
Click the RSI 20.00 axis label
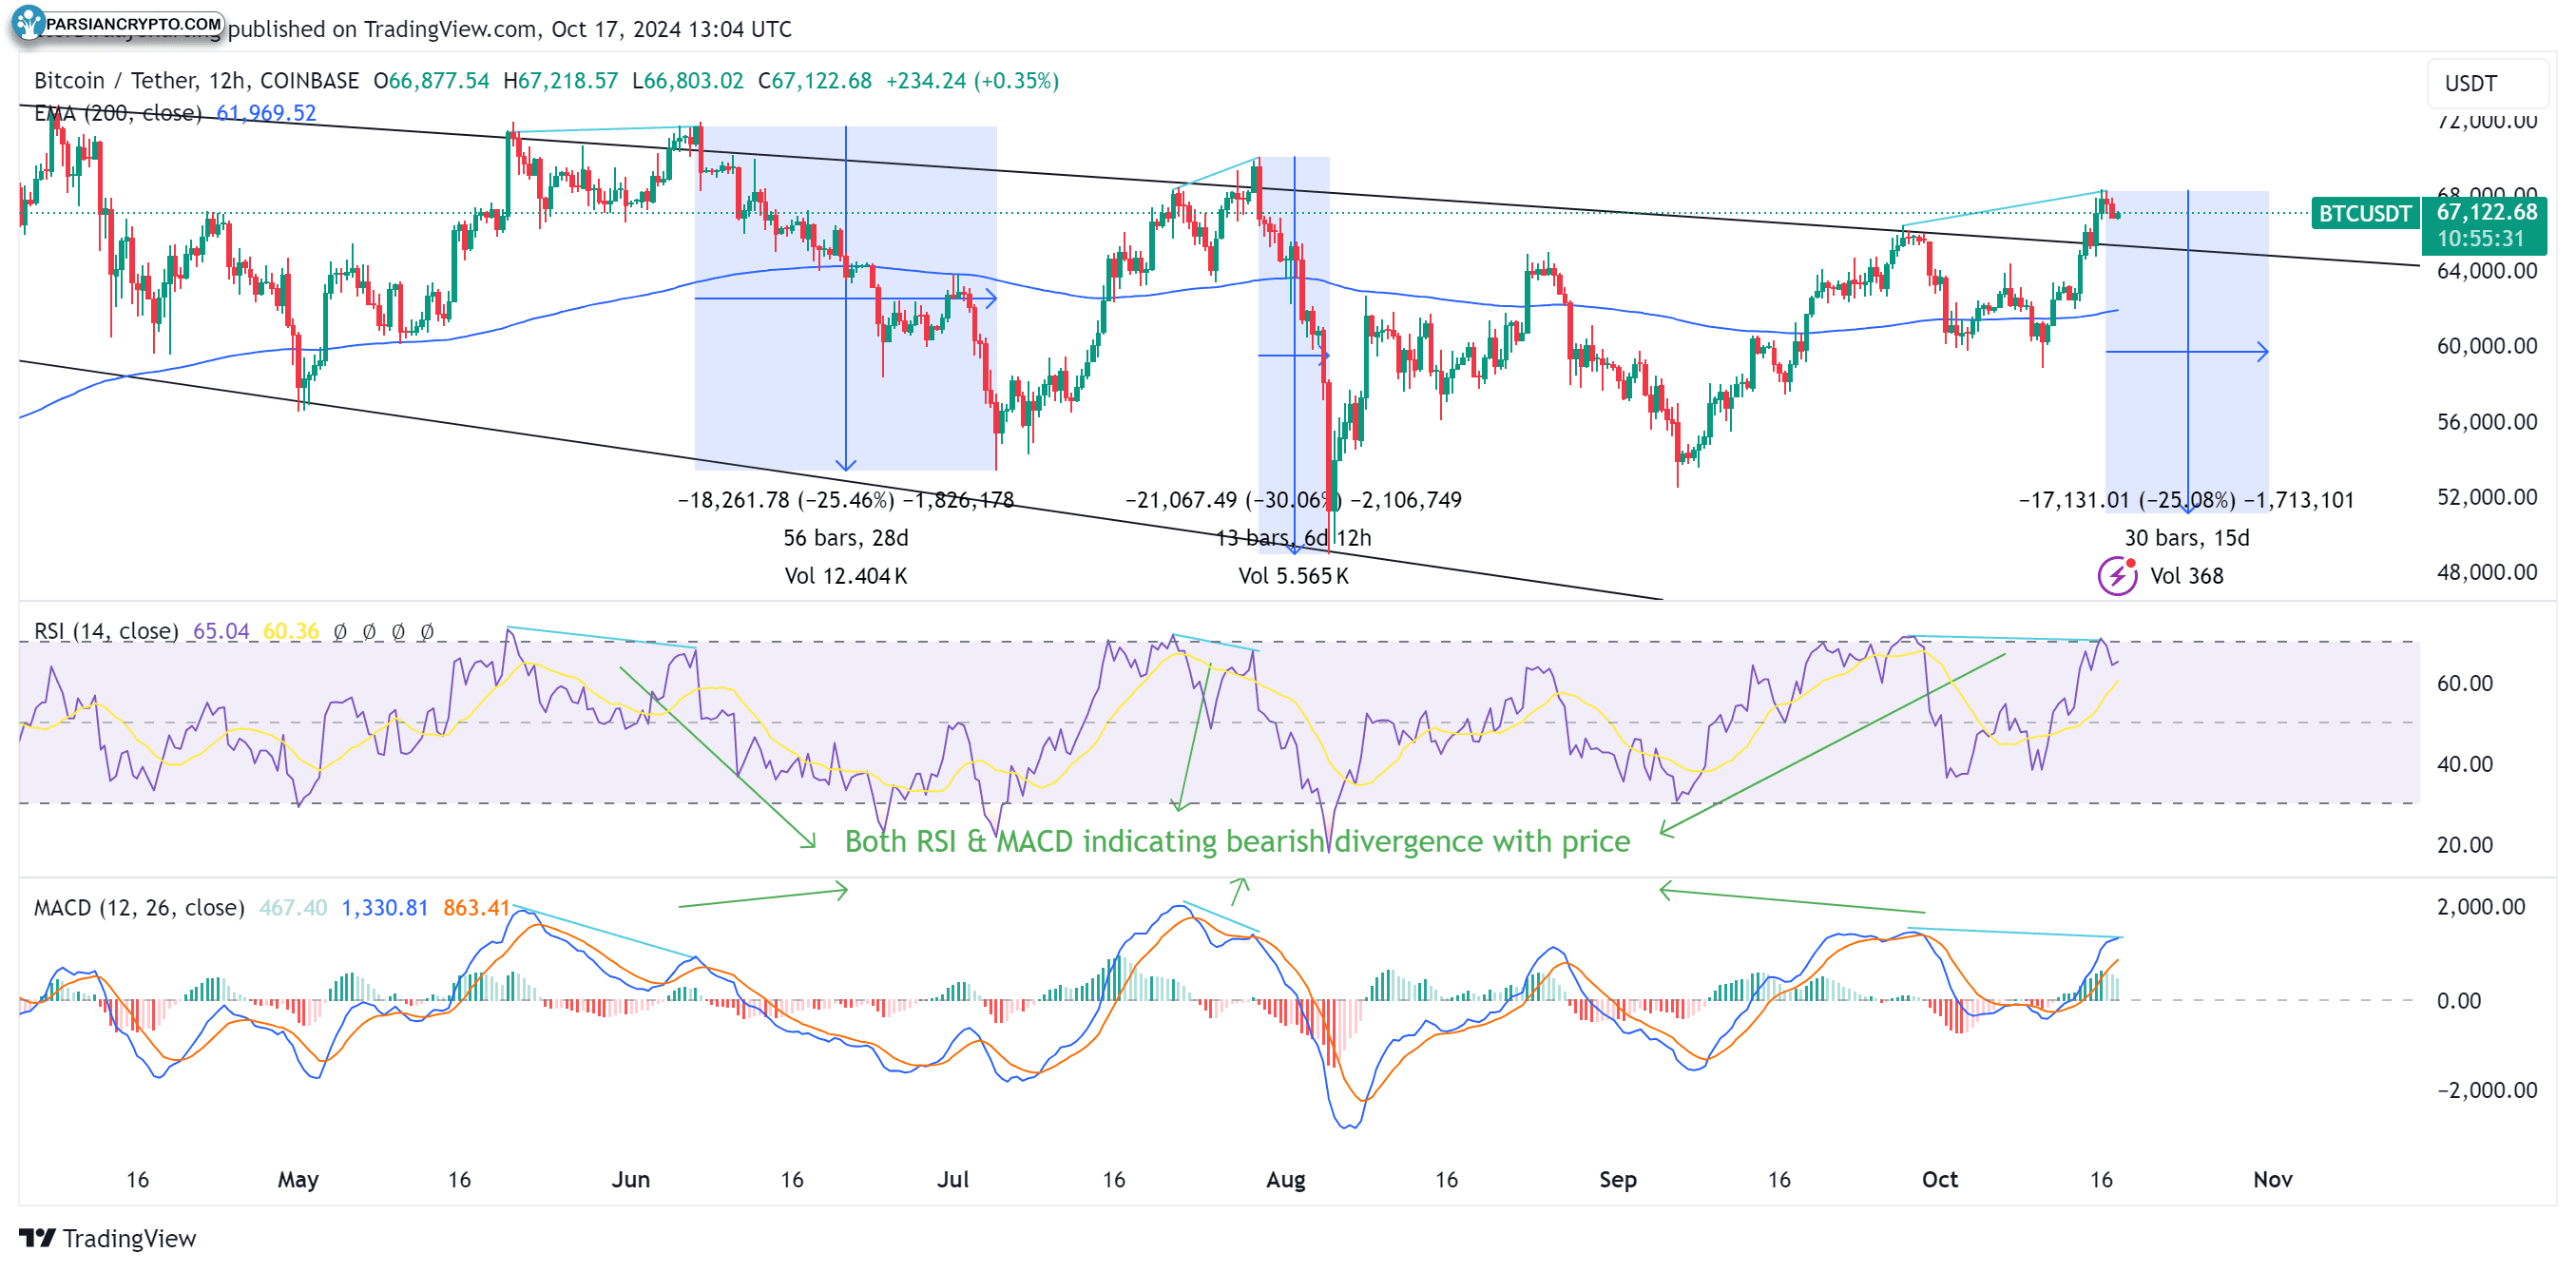2464,846
